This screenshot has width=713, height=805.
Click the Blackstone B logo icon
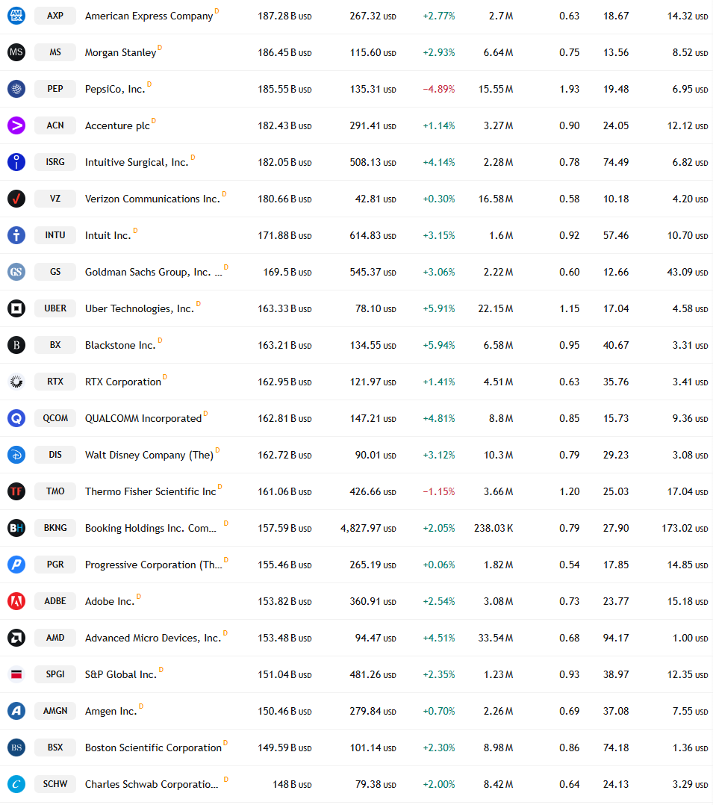coord(16,344)
